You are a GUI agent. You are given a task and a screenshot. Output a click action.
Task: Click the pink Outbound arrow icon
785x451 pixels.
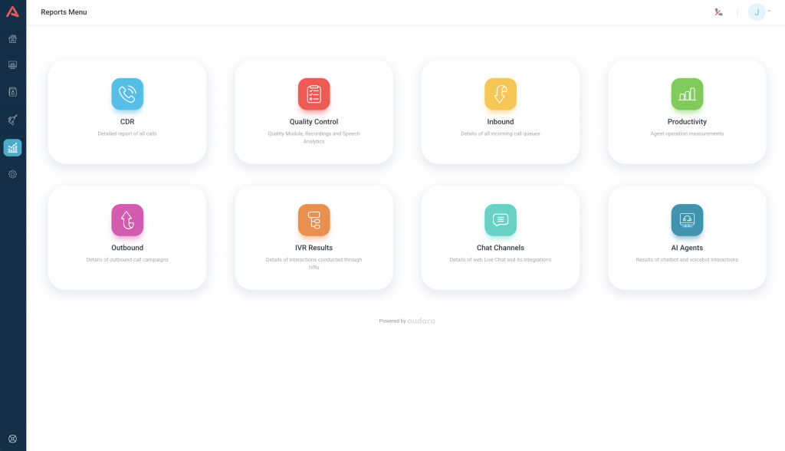[127, 220]
